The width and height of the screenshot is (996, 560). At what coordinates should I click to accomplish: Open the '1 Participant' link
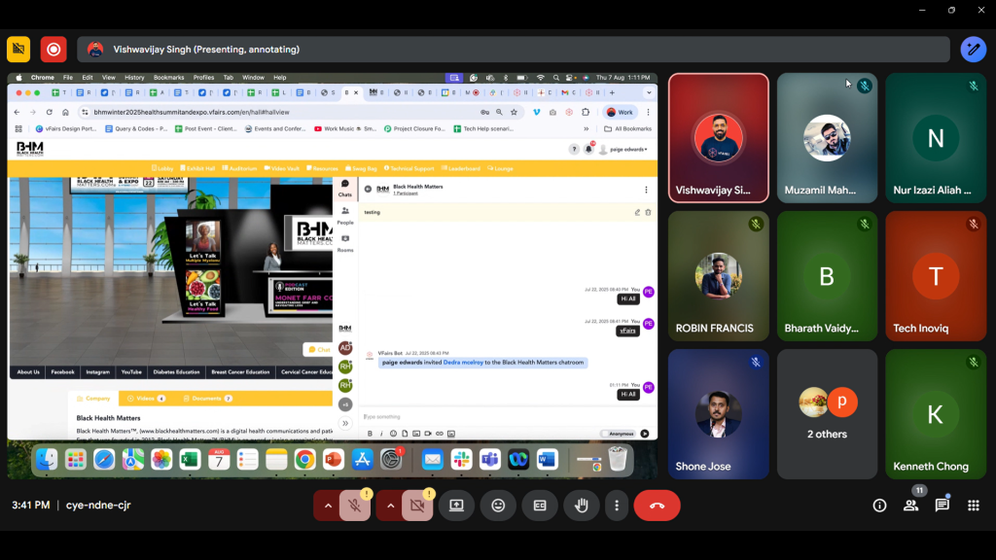pyautogui.click(x=406, y=193)
